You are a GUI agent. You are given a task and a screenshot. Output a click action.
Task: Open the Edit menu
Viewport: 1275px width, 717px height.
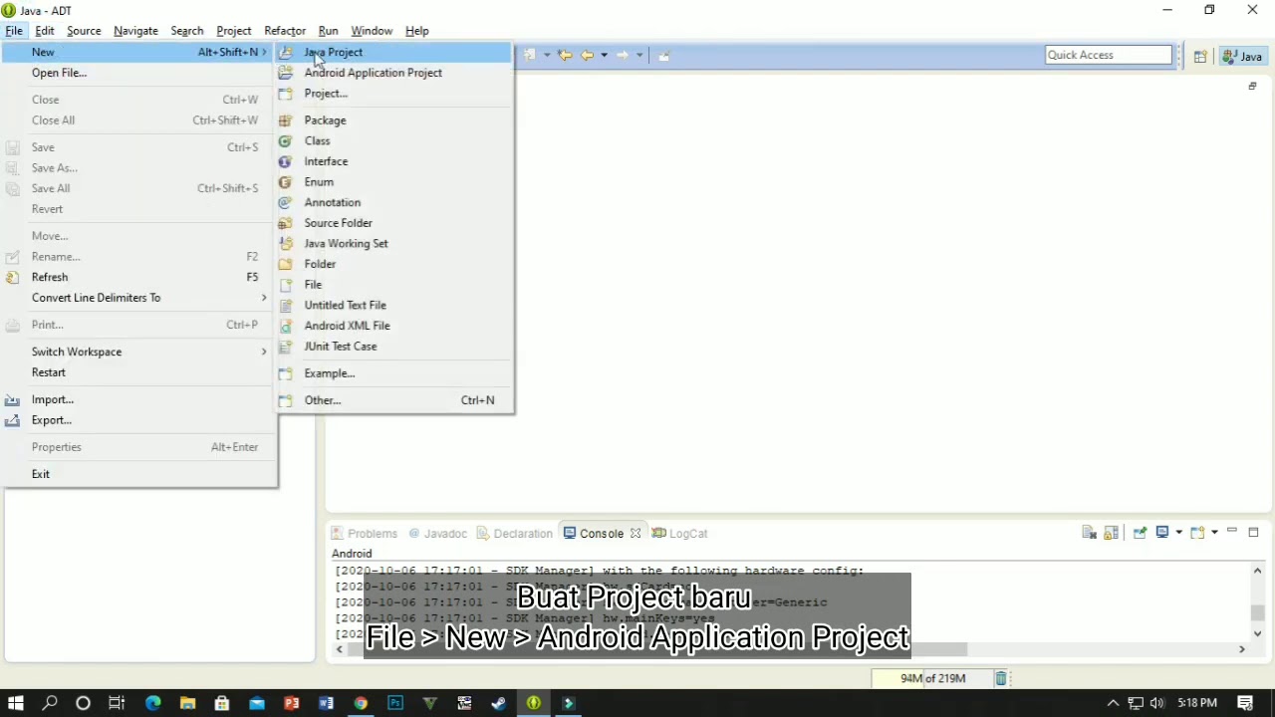tap(45, 31)
